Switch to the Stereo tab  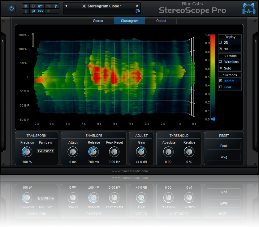coord(98,21)
